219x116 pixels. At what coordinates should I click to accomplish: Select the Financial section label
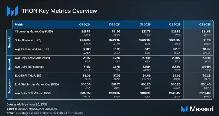tap(9, 42)
